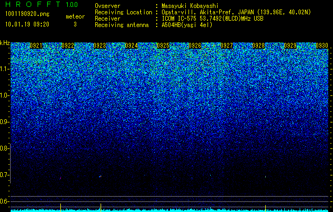Image resolution: width=333 pixels, height=212 pixels.
Task: Click the 0.7 frequency axis label
Action: (4, 175)
